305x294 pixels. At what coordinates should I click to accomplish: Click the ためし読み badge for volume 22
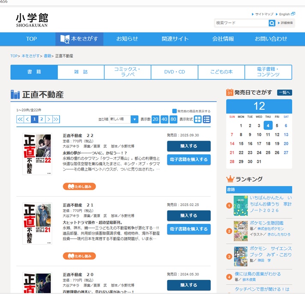(79, 186)
